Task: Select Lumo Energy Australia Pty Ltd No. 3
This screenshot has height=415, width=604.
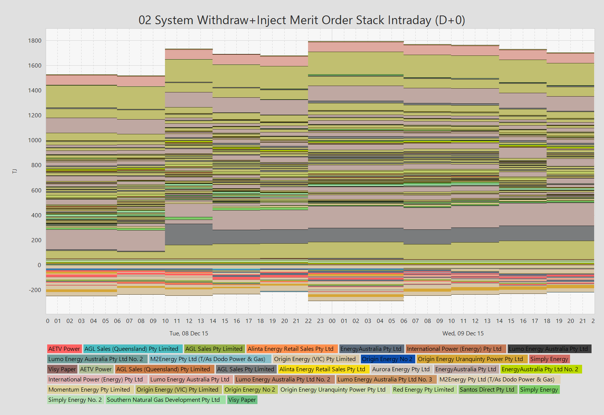Action: point(385,380)
